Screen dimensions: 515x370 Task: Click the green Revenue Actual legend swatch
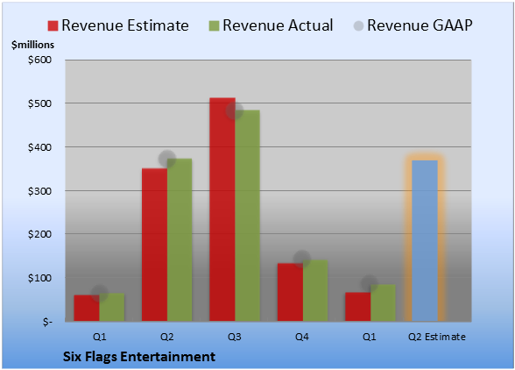point(214,25)
